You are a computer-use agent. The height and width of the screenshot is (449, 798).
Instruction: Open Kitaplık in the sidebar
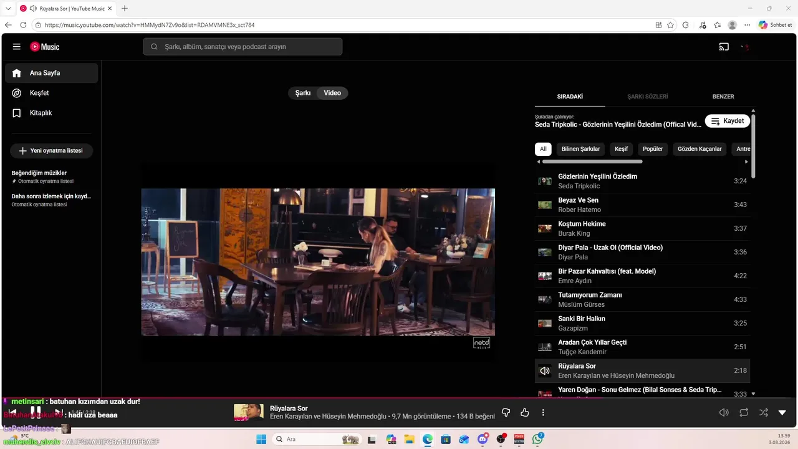tap(52, 113)
